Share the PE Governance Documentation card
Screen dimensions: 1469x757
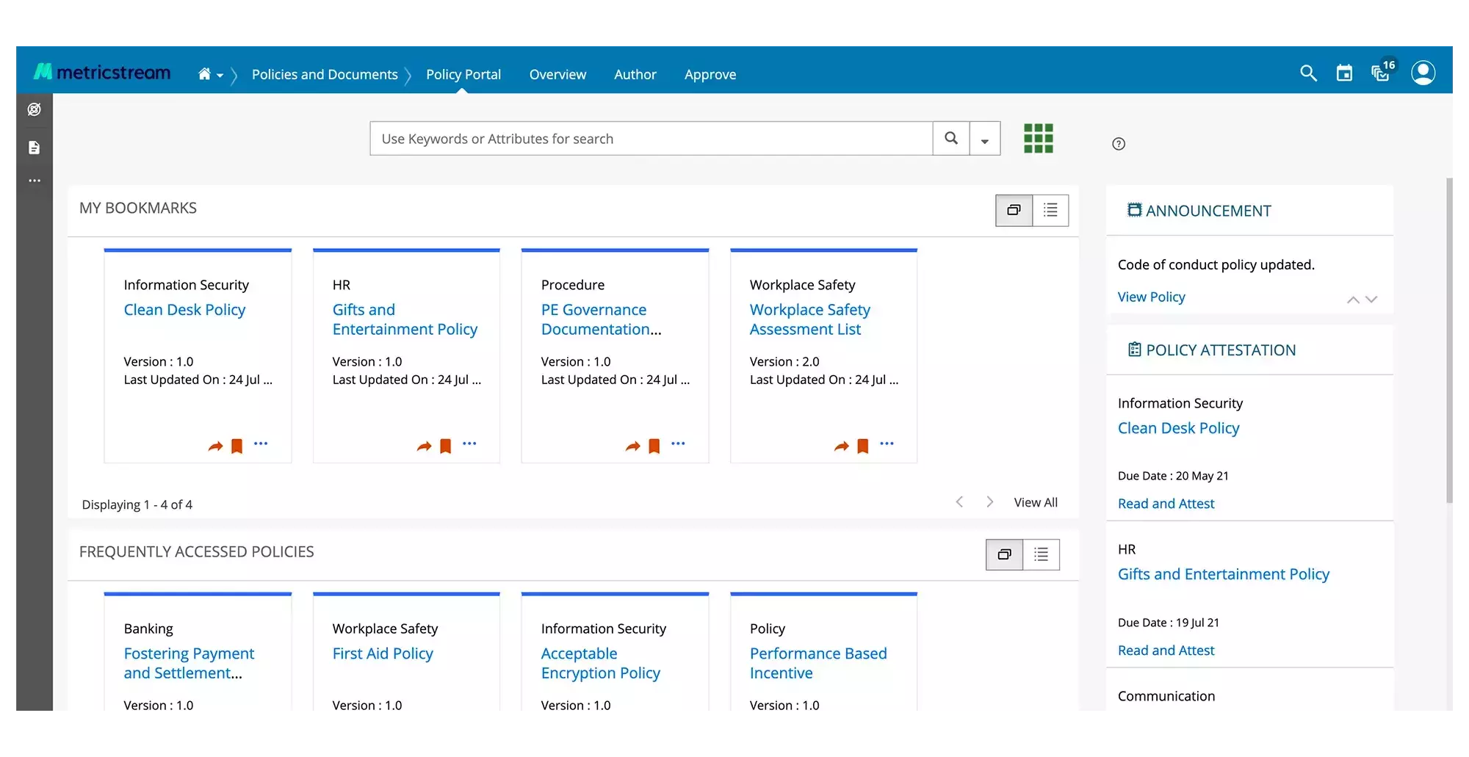coord(632,446)
